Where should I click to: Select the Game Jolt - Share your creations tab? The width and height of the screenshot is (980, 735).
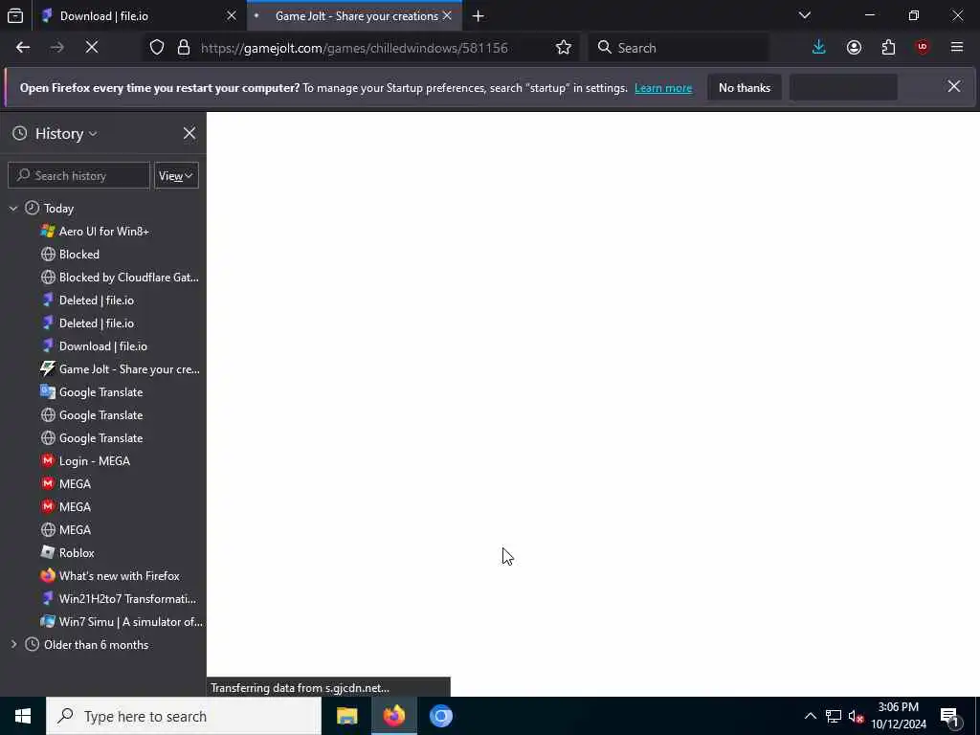click(355, 15)
